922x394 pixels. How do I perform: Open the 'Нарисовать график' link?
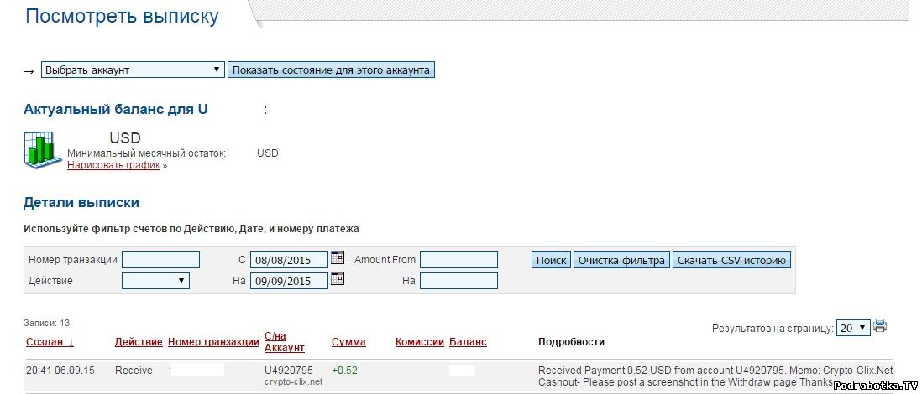[x=113, y=166]
